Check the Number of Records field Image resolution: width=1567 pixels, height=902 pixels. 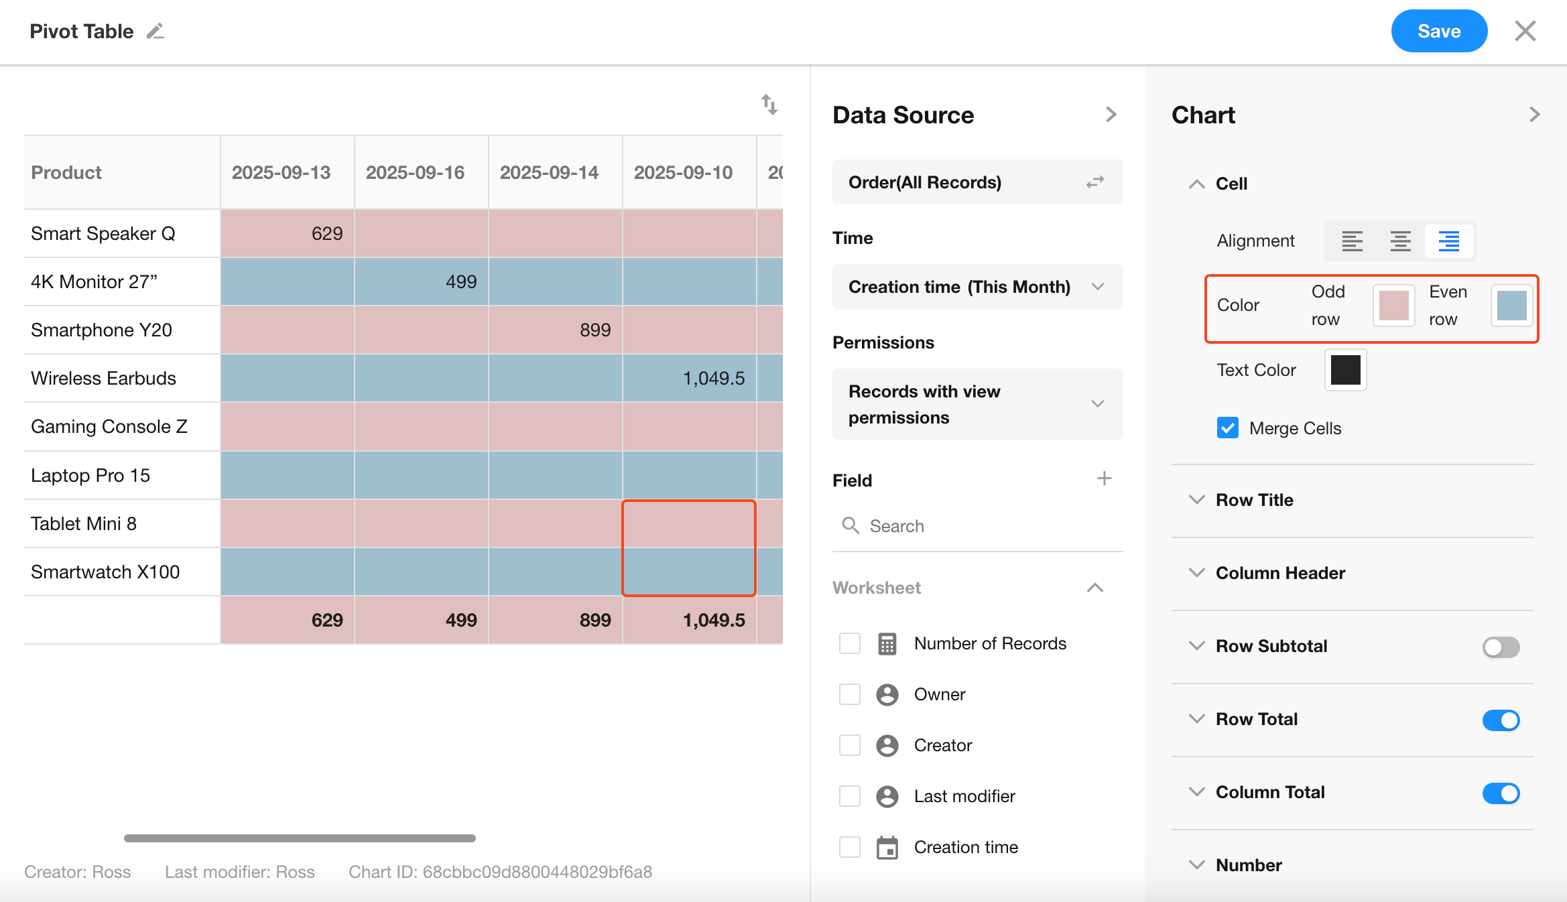(x=849, y=643)
